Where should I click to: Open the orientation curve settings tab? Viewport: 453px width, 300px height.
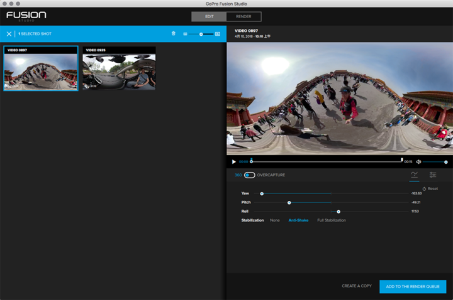click(414, 174)
